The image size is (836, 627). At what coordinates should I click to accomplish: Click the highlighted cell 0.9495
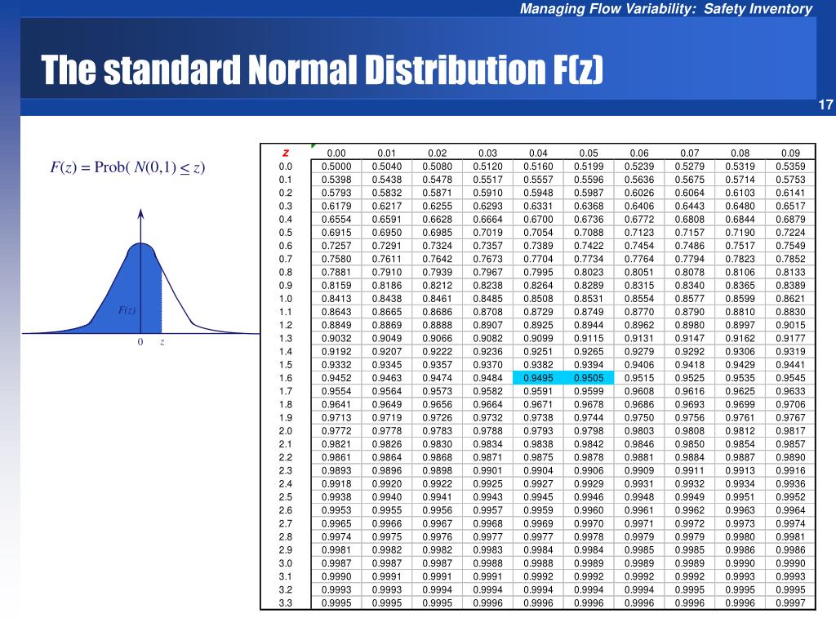pyautogui.click(x=538, y=378)
